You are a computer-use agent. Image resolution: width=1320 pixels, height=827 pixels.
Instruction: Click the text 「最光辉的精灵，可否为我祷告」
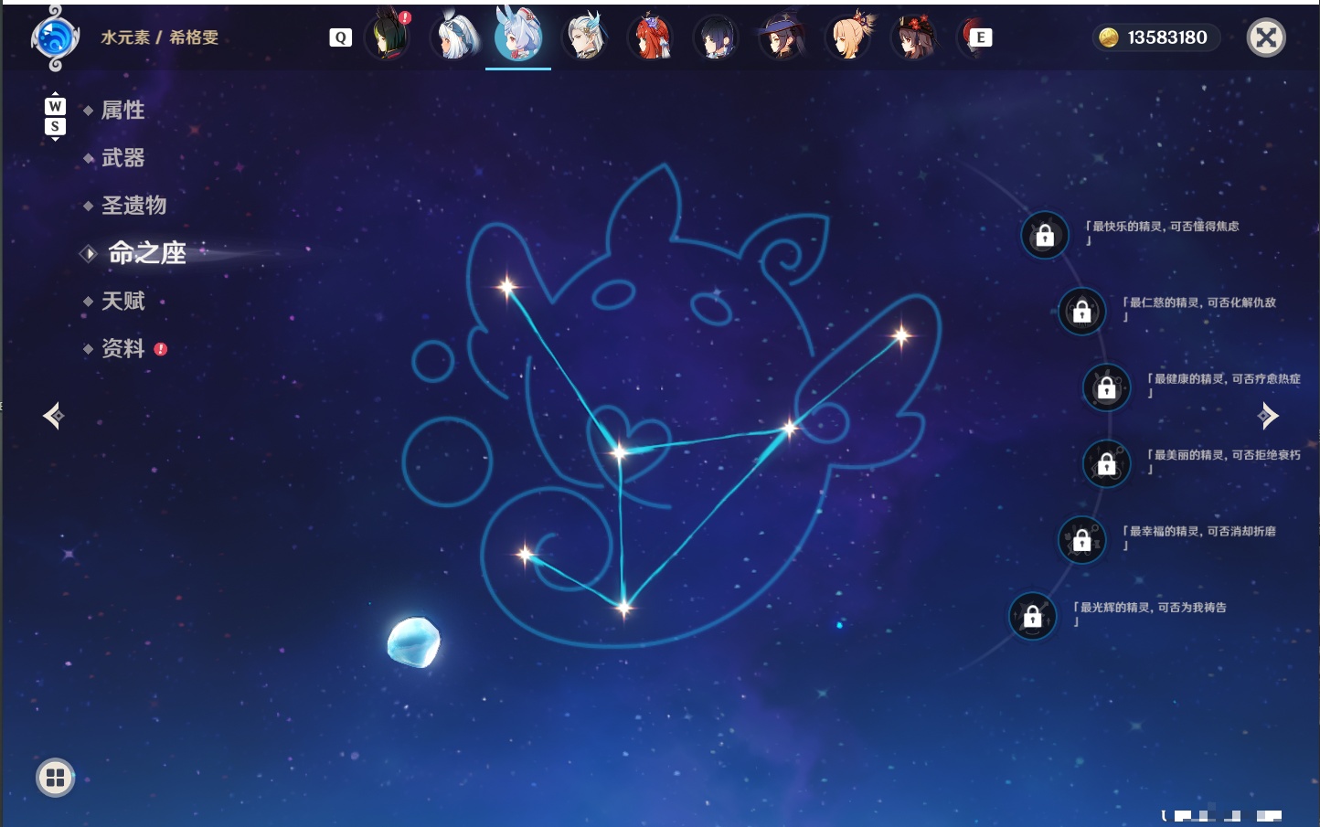pyautogui.click(x=1149, y=613)
